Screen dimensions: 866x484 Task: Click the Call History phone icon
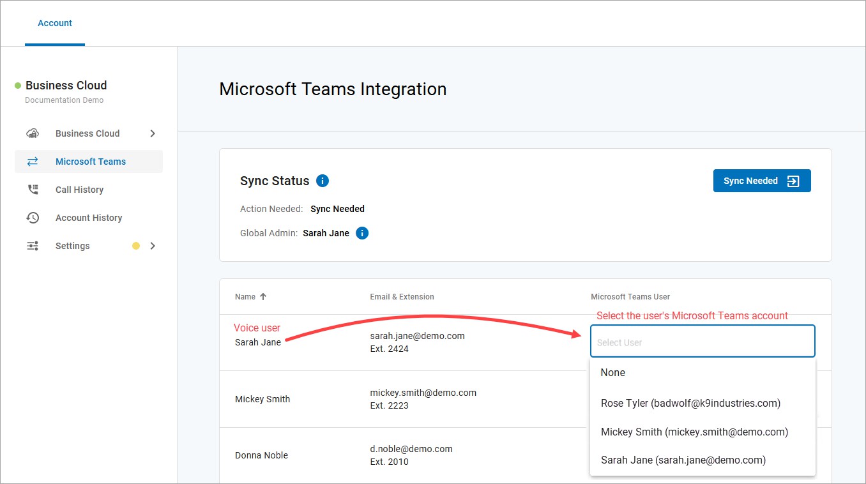33,190
